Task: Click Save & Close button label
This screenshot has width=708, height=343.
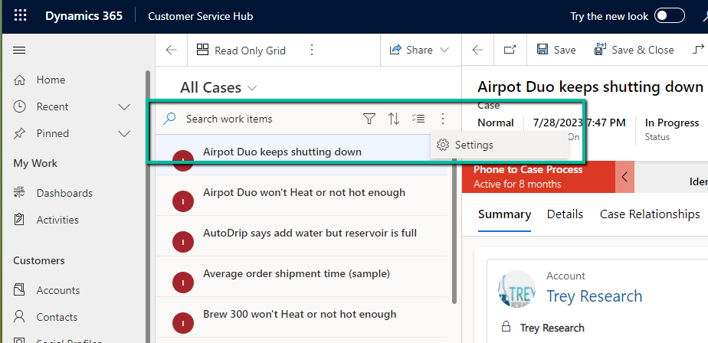Action: 643,50
